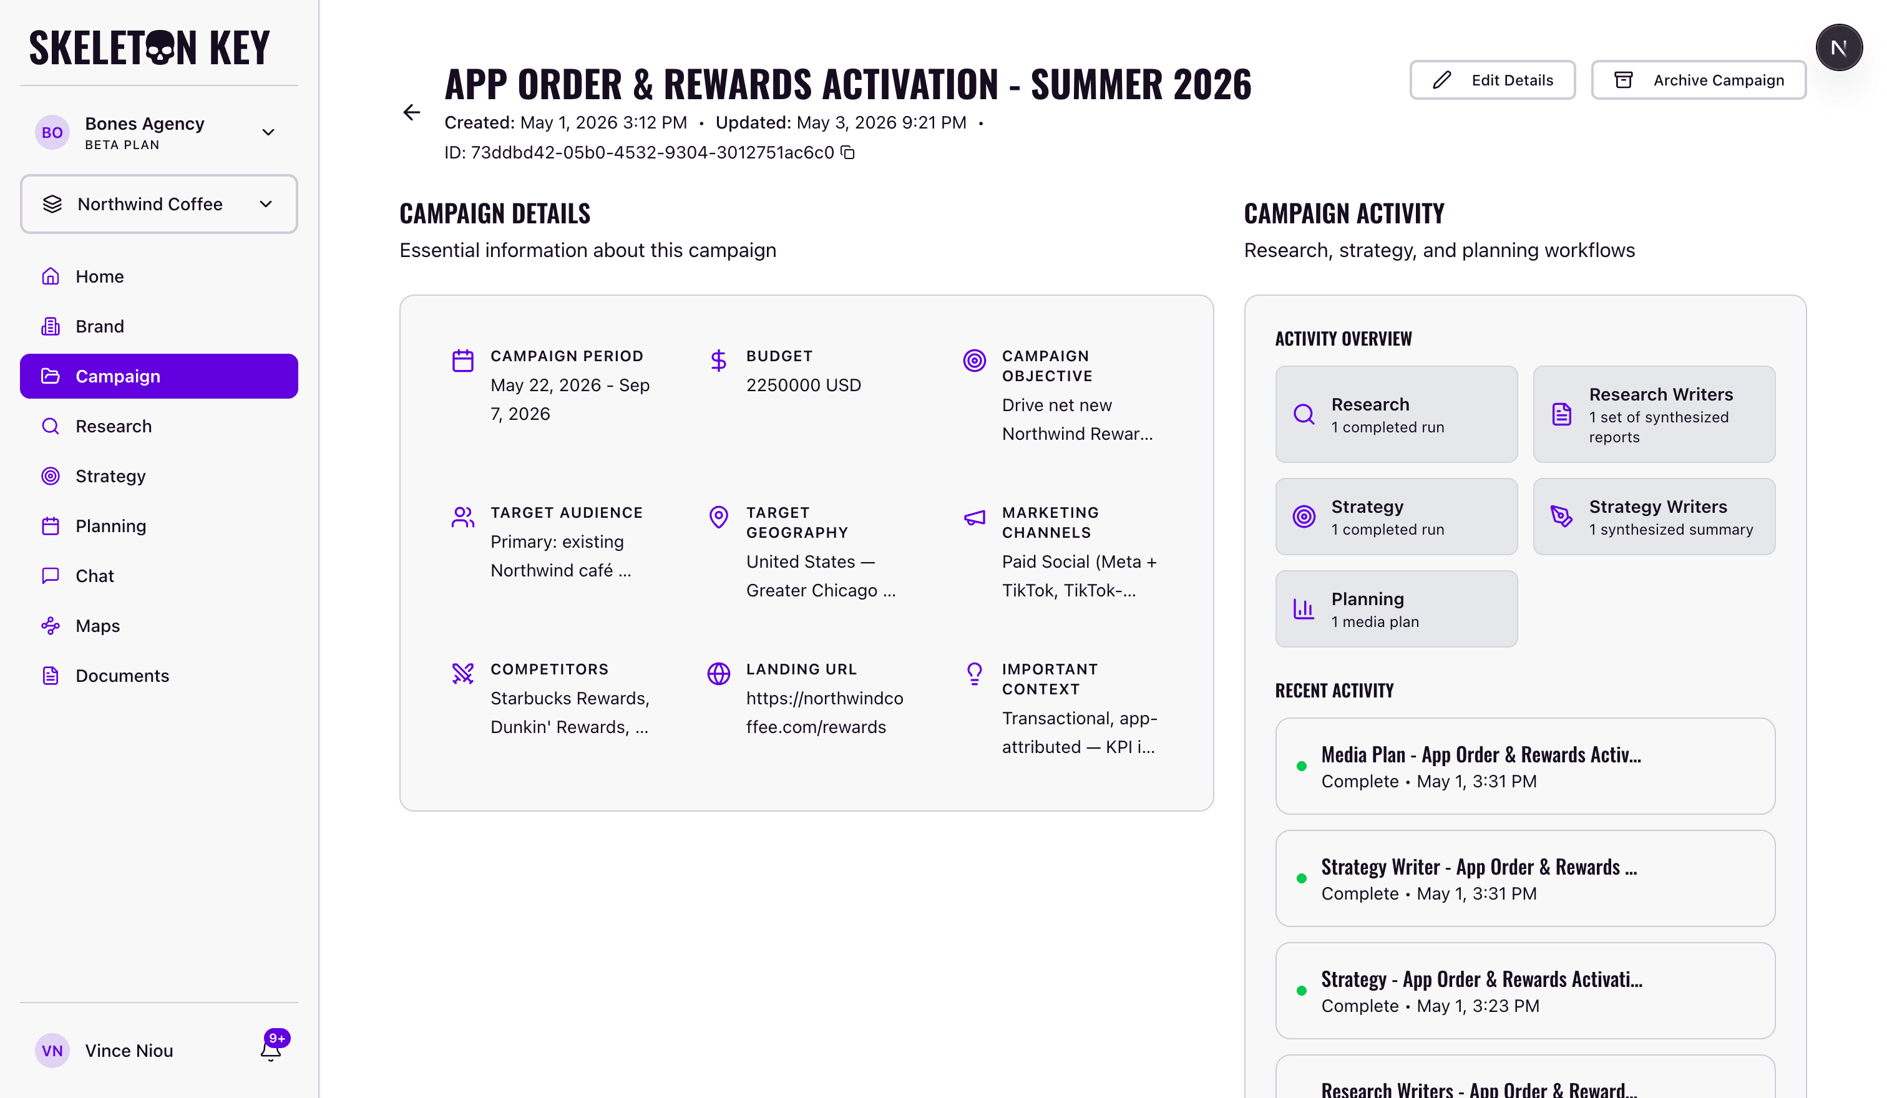Screen dimensions: 1887x1098
Task: Click the budget value 2250000 USD
Action: tap(804, 385)
